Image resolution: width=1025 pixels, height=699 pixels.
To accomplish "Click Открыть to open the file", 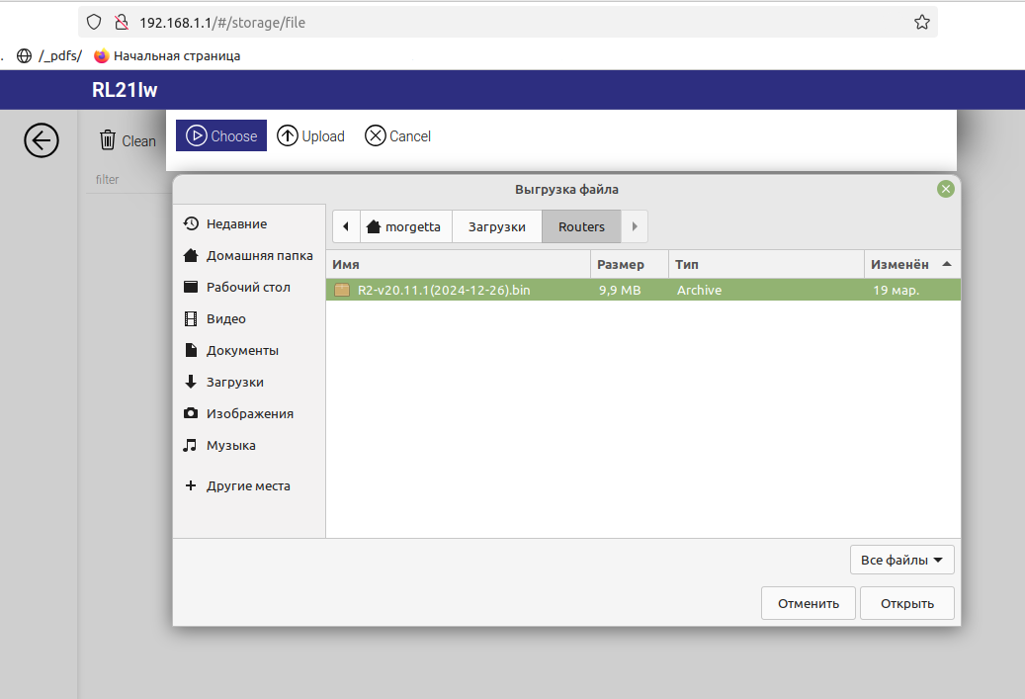I will (906, 603).
